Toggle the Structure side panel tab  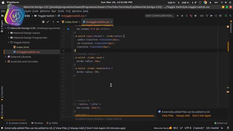(2, 112)
